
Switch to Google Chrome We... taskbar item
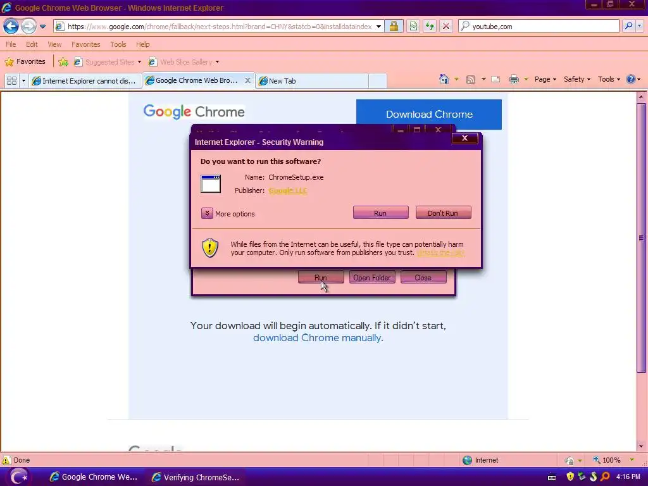94,477
